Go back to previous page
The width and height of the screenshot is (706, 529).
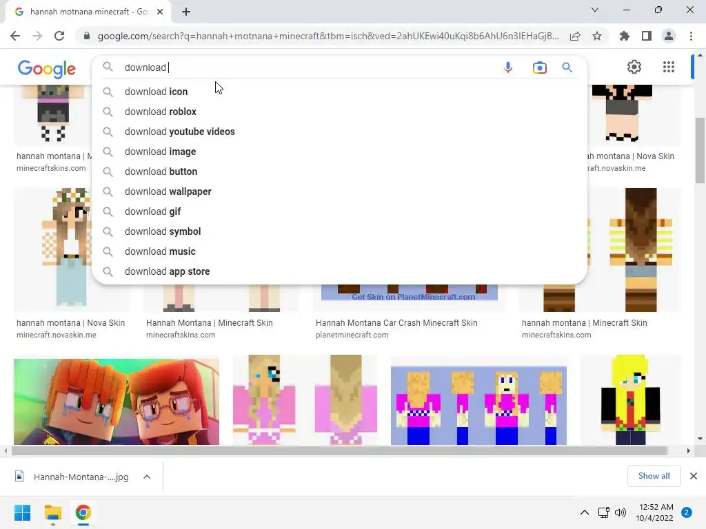[x=15, y=36]
